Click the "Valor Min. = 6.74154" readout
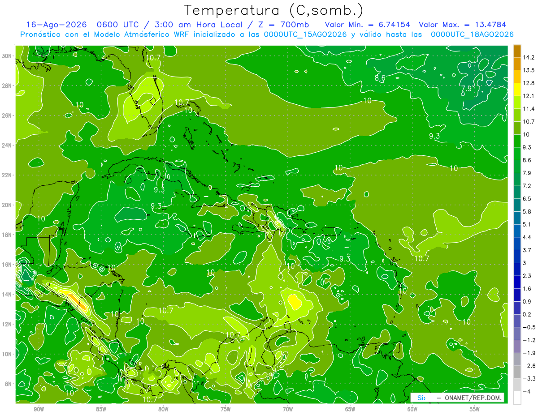Viewport: 538px width, 415px height. tap(367, 25)
